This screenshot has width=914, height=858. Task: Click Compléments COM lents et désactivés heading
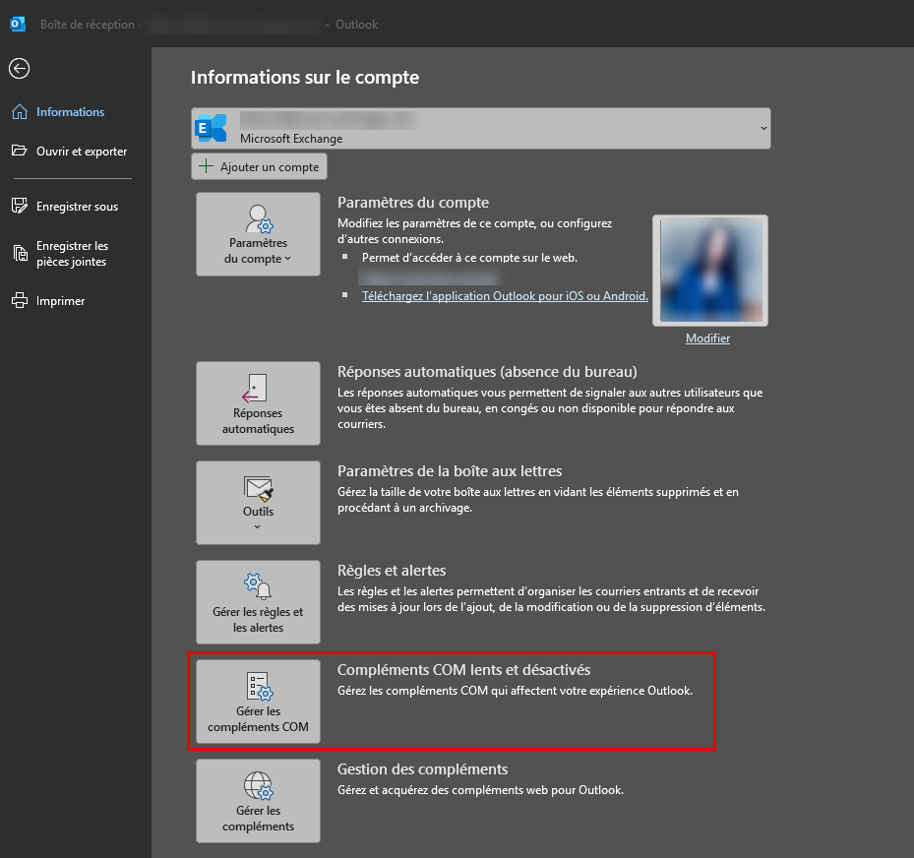coord(464,670)
